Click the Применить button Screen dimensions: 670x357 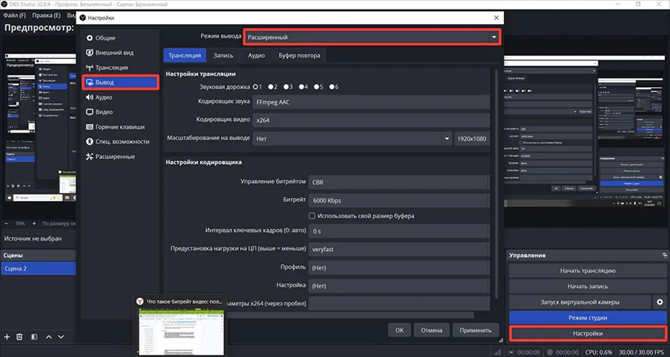[x=476, y=330]
